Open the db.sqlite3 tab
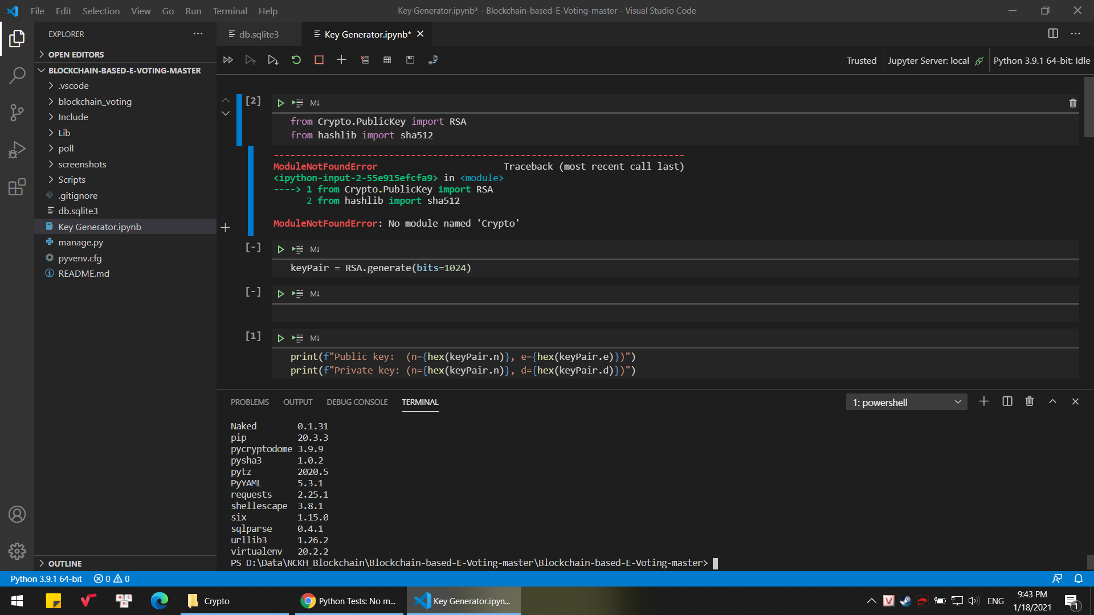This screenshot has width=1094, height=615. (x=259, y=34)
